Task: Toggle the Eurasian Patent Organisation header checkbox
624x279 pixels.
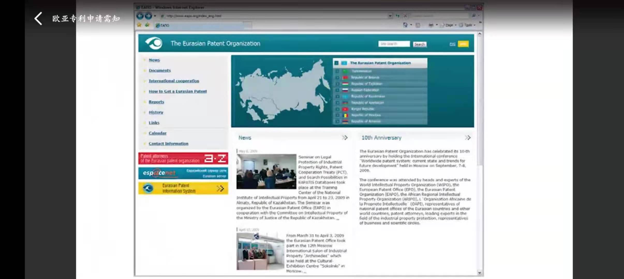Action: 336,63
